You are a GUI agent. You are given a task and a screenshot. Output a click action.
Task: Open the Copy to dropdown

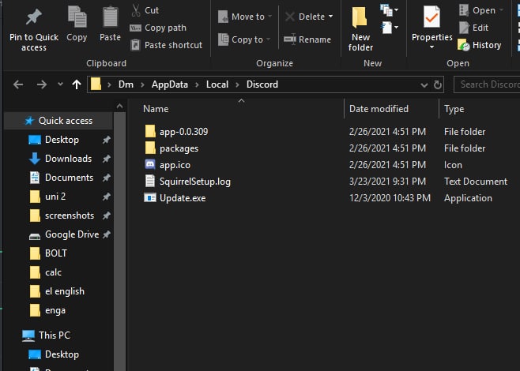244,39
